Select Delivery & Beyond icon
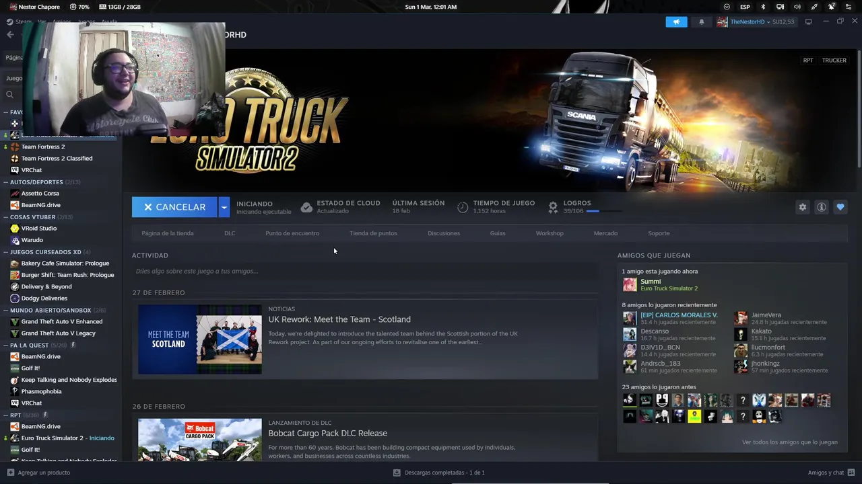 tap(15, 286)
